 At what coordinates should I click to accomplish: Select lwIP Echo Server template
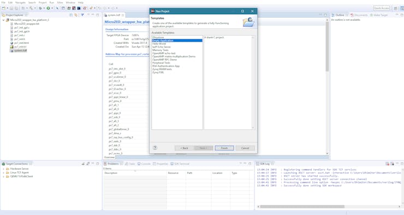coord(161,47)
